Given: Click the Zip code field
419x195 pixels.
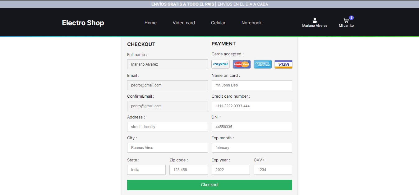Looking at the screenshot, I should click(188, 169).
